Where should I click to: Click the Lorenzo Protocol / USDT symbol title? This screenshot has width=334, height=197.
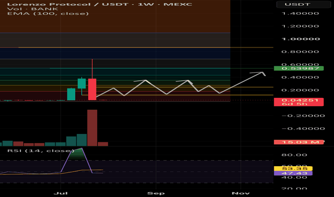point(49,4)
